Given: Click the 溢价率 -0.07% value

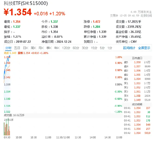Looking at the screenshot, I should (58, 37).
